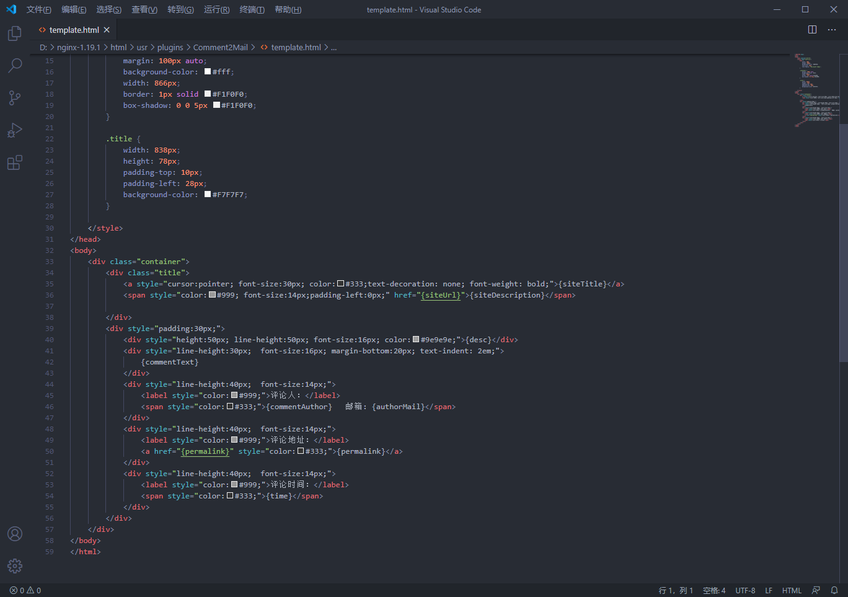Click the {authorMail} placeholder on line 46
The height and width of the screenshot is (597, 848).
click(x=399, y=407)
